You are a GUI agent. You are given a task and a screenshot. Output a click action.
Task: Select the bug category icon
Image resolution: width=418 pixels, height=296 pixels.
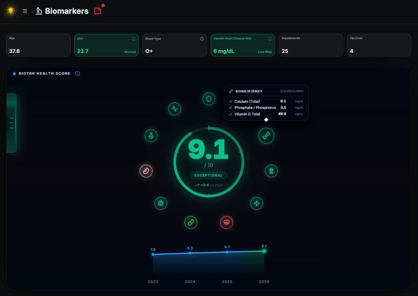pos(160,203)
